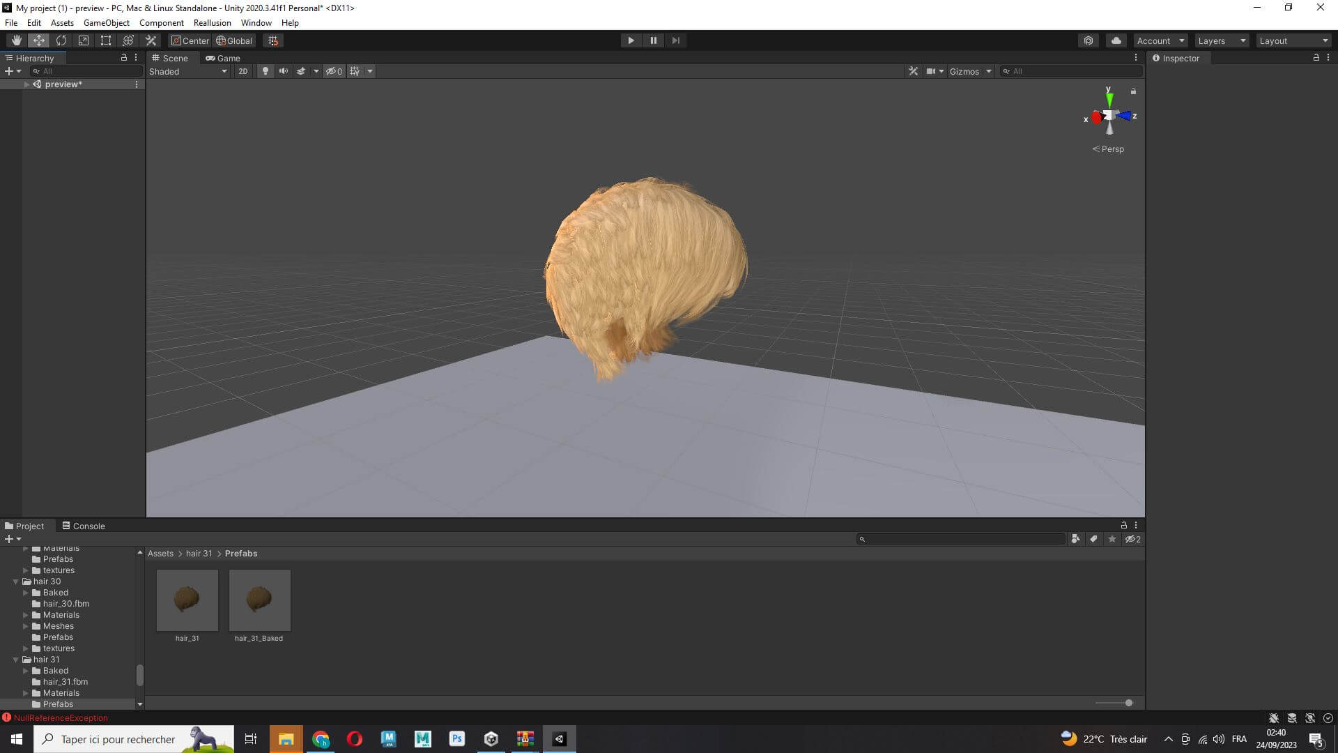The image size is (1338, 753).
Task: Open the Cloud services icon
Action: pos(1116,40)
